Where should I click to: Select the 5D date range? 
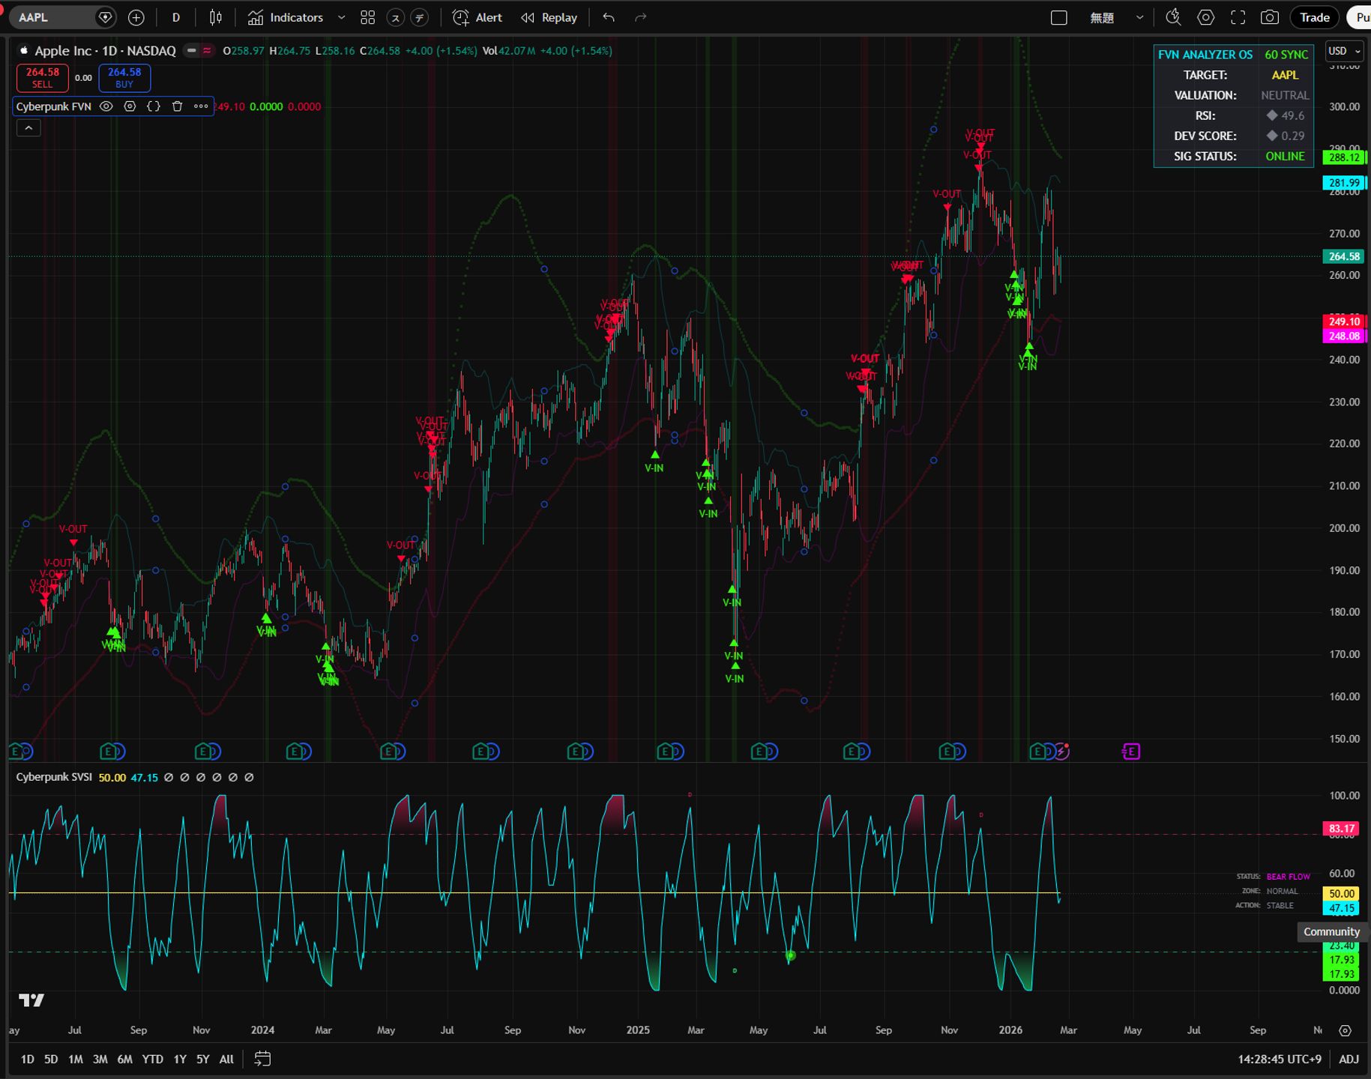tap(51, 1059)
